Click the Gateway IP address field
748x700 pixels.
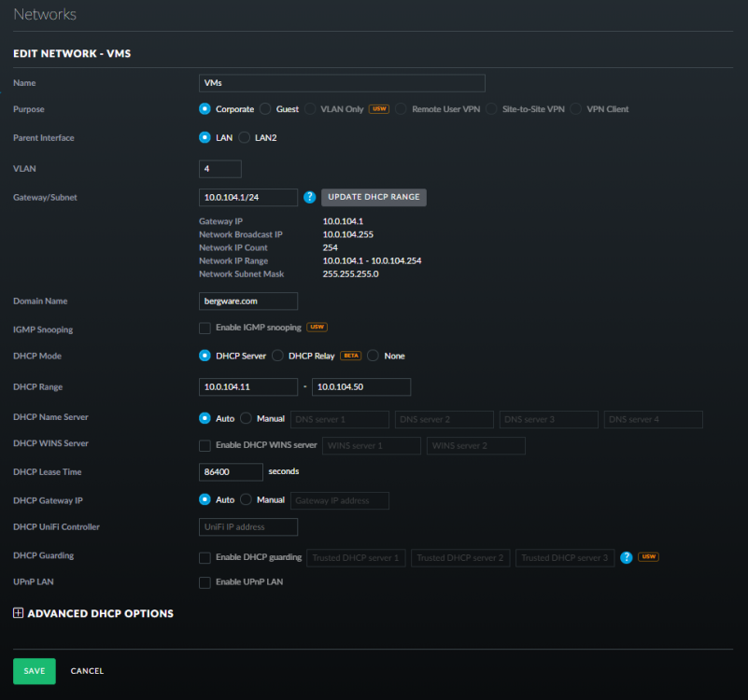tap(340, 500)
